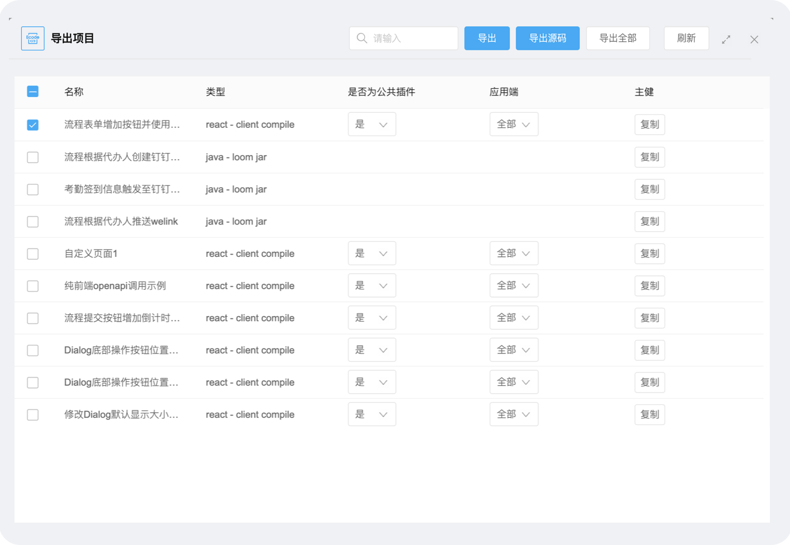Click the 主健 column header

pos(644,92)
